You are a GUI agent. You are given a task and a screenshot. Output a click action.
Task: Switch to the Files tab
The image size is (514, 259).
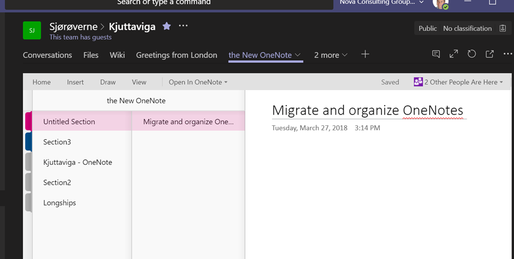tap(91, 55)
